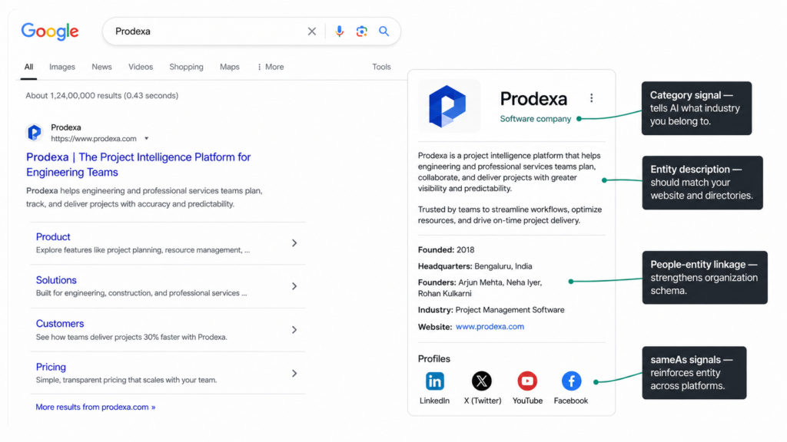Click the Profiles section heading
The width and height of the screenshot is (787, 442).
coord(434,359)
